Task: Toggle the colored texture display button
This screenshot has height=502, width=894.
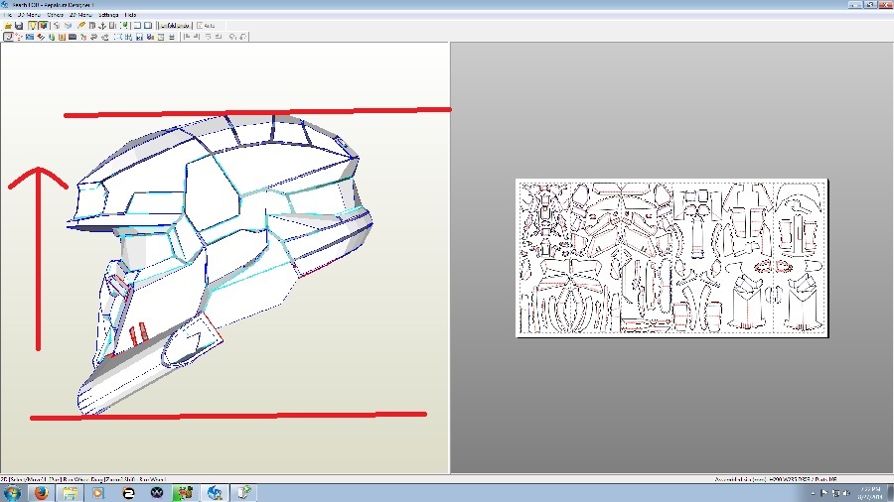Action: (44, 26)
